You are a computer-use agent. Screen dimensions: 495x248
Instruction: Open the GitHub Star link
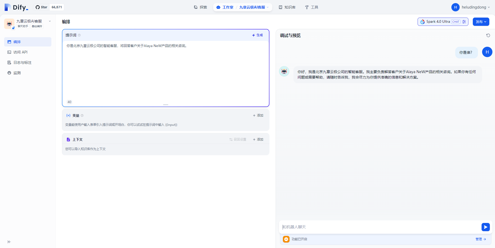tap(42, 7)
